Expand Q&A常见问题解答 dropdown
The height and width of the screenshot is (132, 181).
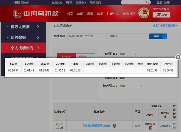tap(165, 25)
